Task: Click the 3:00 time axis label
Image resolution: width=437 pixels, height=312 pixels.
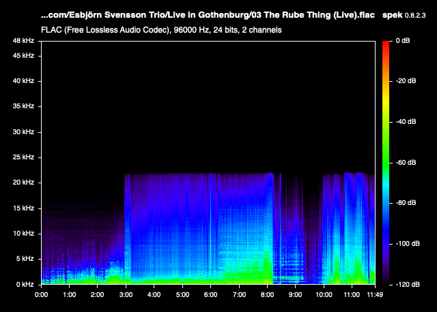Action: [126, 295]
